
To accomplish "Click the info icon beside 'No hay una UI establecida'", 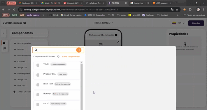I will click(x=116, y=35).
